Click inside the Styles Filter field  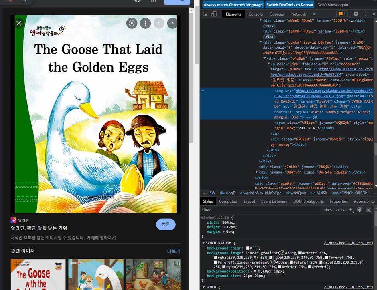tap(261, 210)
